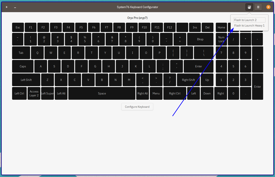Click the F12 key
The width and height of the screenshot is (275, 177).
(x=169, y=27)
